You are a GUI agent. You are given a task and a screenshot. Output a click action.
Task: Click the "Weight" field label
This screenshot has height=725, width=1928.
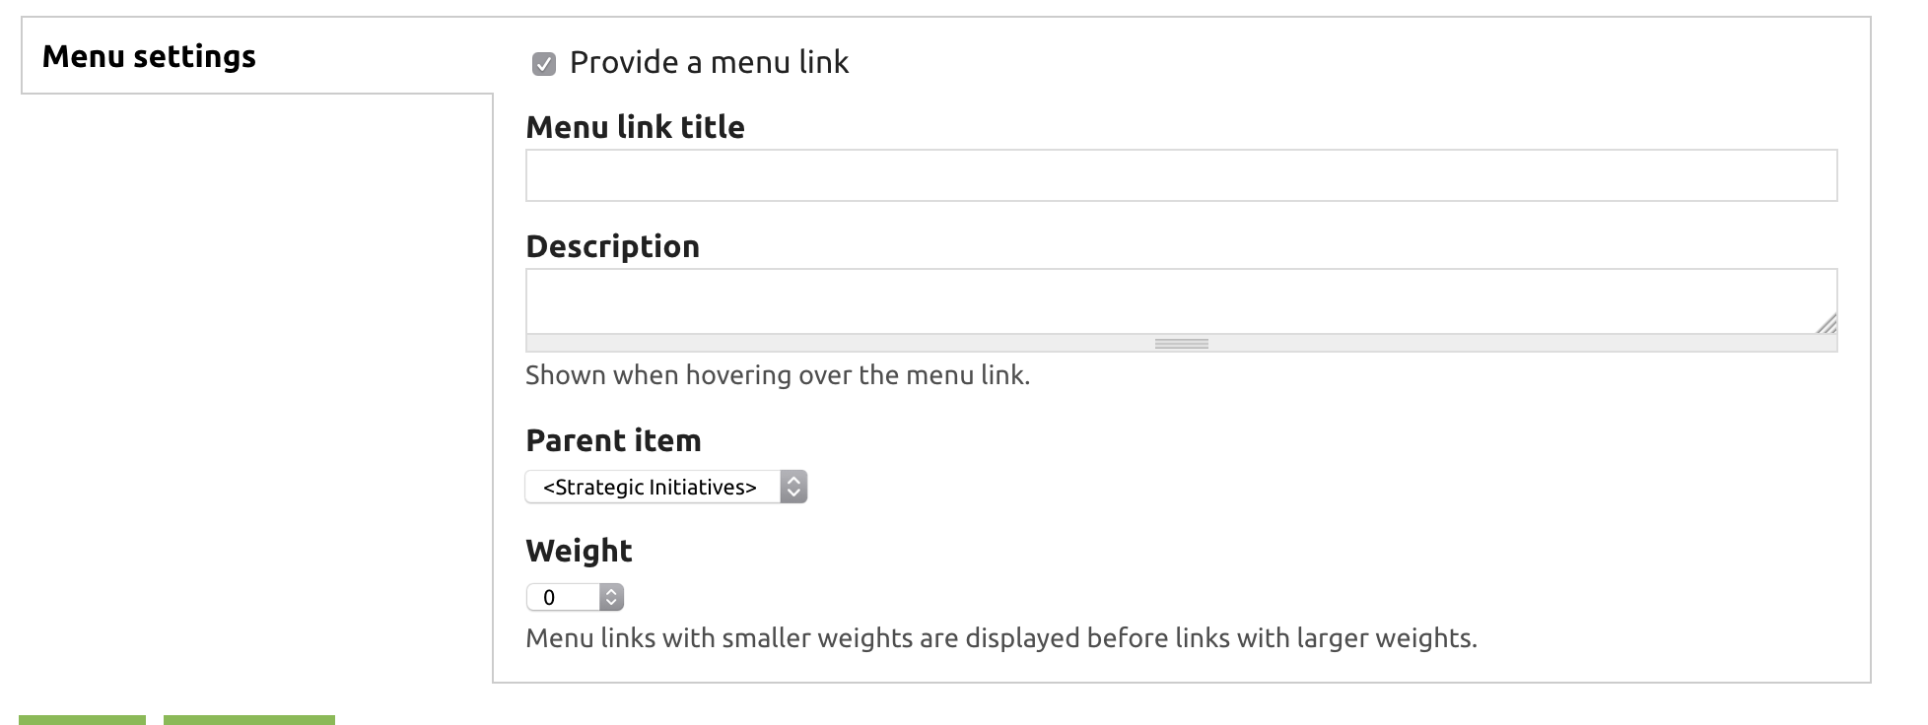coord(579,551)
